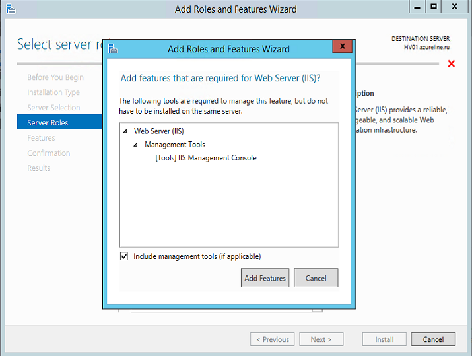
Task: Open the Server Selection step
Action: (x=53, y=108)
